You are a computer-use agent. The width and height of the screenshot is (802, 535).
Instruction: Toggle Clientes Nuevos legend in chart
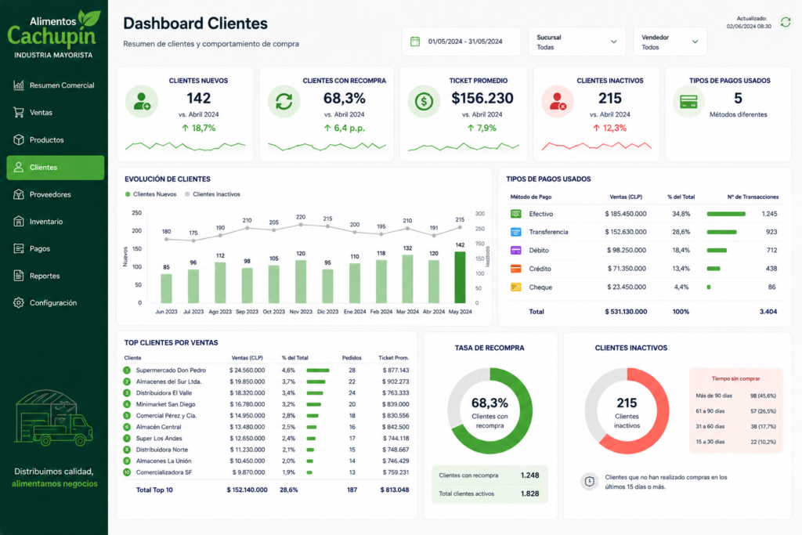151,194
